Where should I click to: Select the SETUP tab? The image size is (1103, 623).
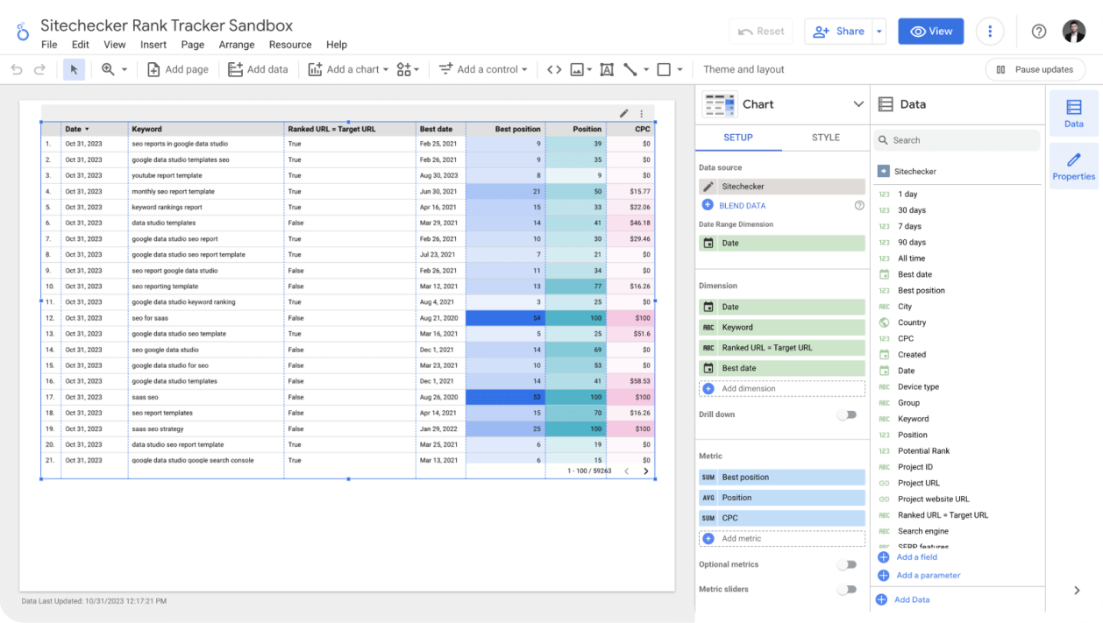click(738, 138)
